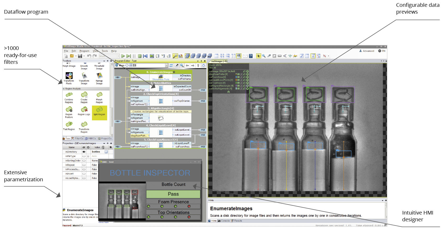This screenshot has width=446, height=231.
Task: Click the Remap Image filter icon
Action: pos(99,76)
